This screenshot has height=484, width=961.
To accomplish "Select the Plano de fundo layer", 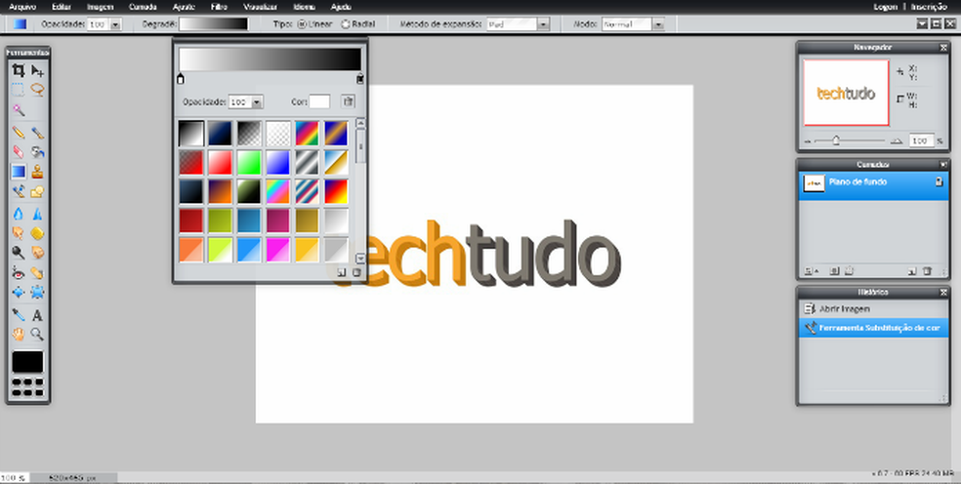I will (873, 185).
